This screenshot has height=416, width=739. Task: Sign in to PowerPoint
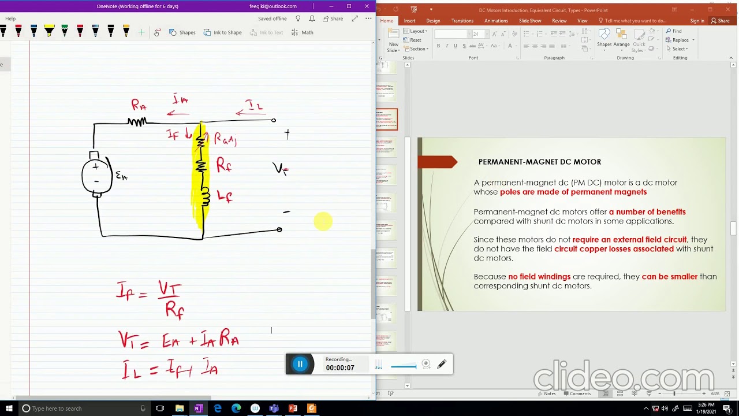point(697,21)
